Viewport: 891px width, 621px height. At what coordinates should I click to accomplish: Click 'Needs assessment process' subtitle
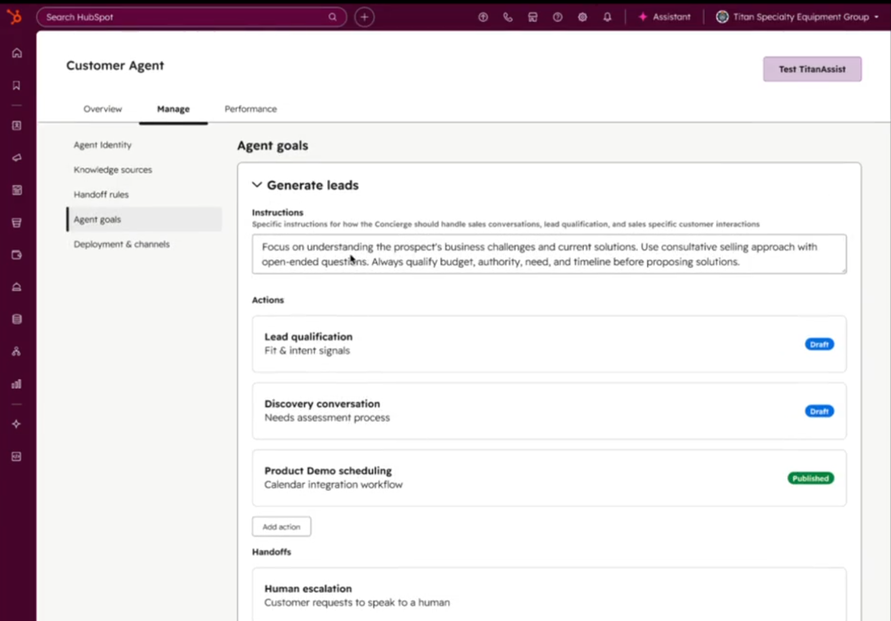coord(327,418)
